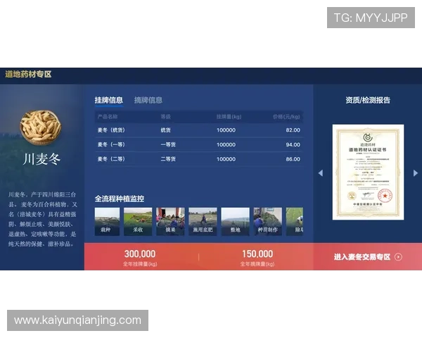Click the 川麦冬 product image
Viewport: 422px width, 338px height.
coord(41,127)
